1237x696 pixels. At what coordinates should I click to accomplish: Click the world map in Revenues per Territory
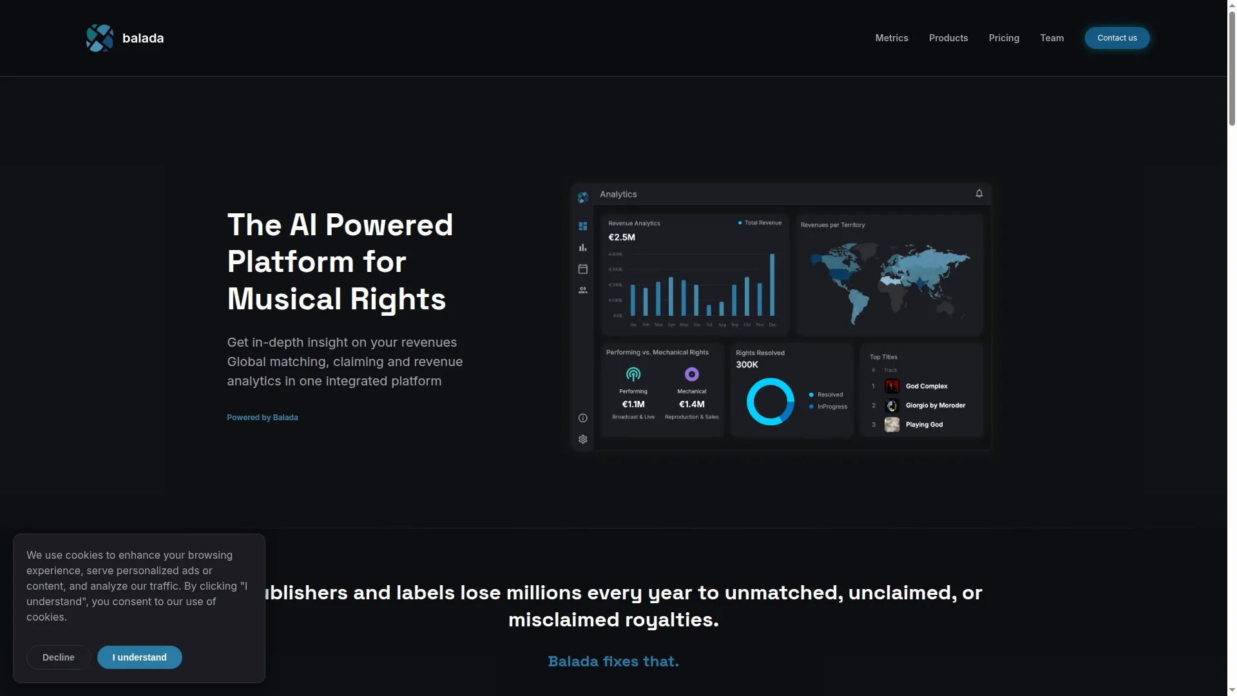[889, 282]
